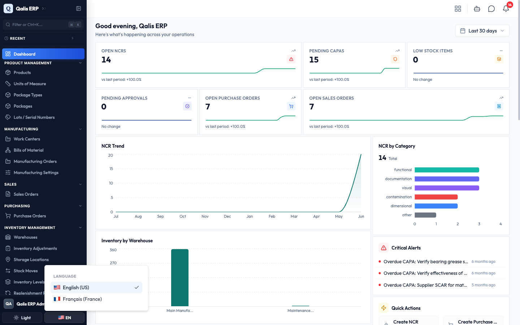
Task: Click the Sales Orders document icon
Action: click(x=8, y=194)
